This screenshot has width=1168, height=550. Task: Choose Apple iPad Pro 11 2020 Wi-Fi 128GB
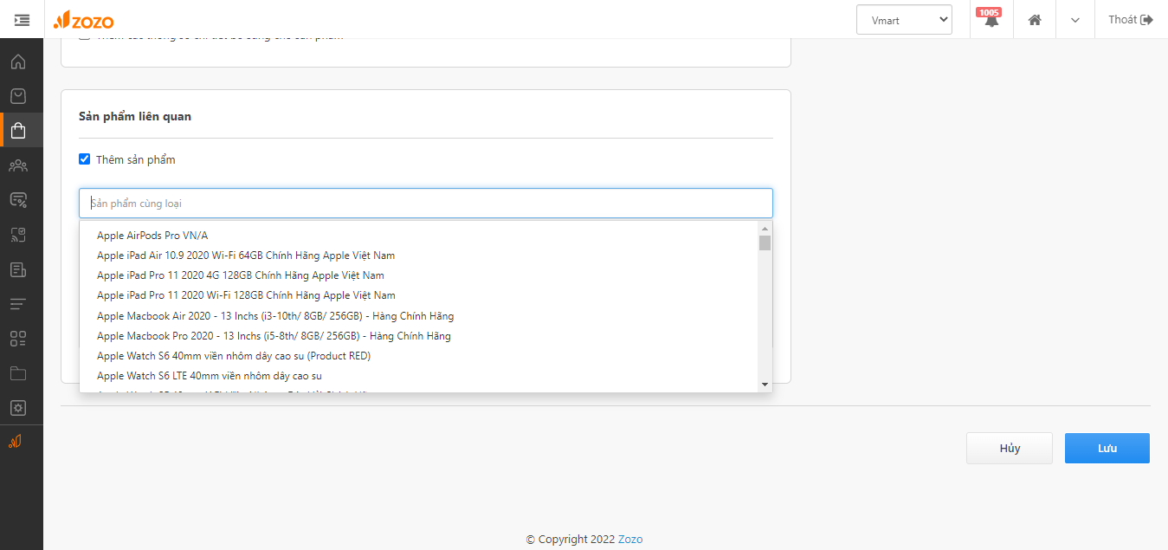coord(418,295)
